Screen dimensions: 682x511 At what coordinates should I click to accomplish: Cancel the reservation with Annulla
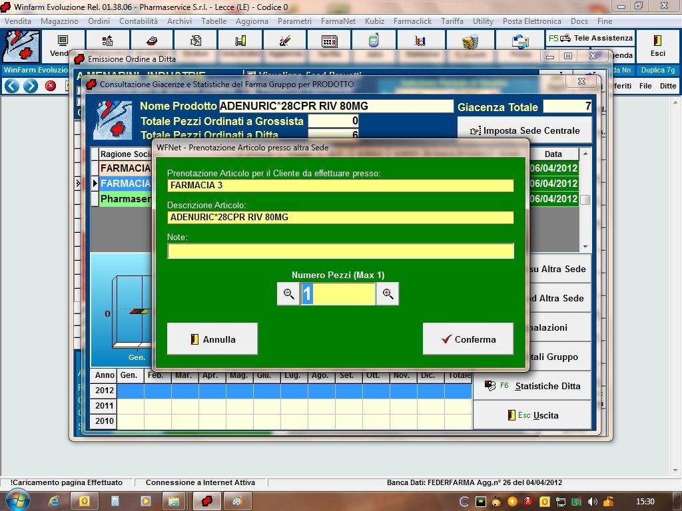pos(212,339)
